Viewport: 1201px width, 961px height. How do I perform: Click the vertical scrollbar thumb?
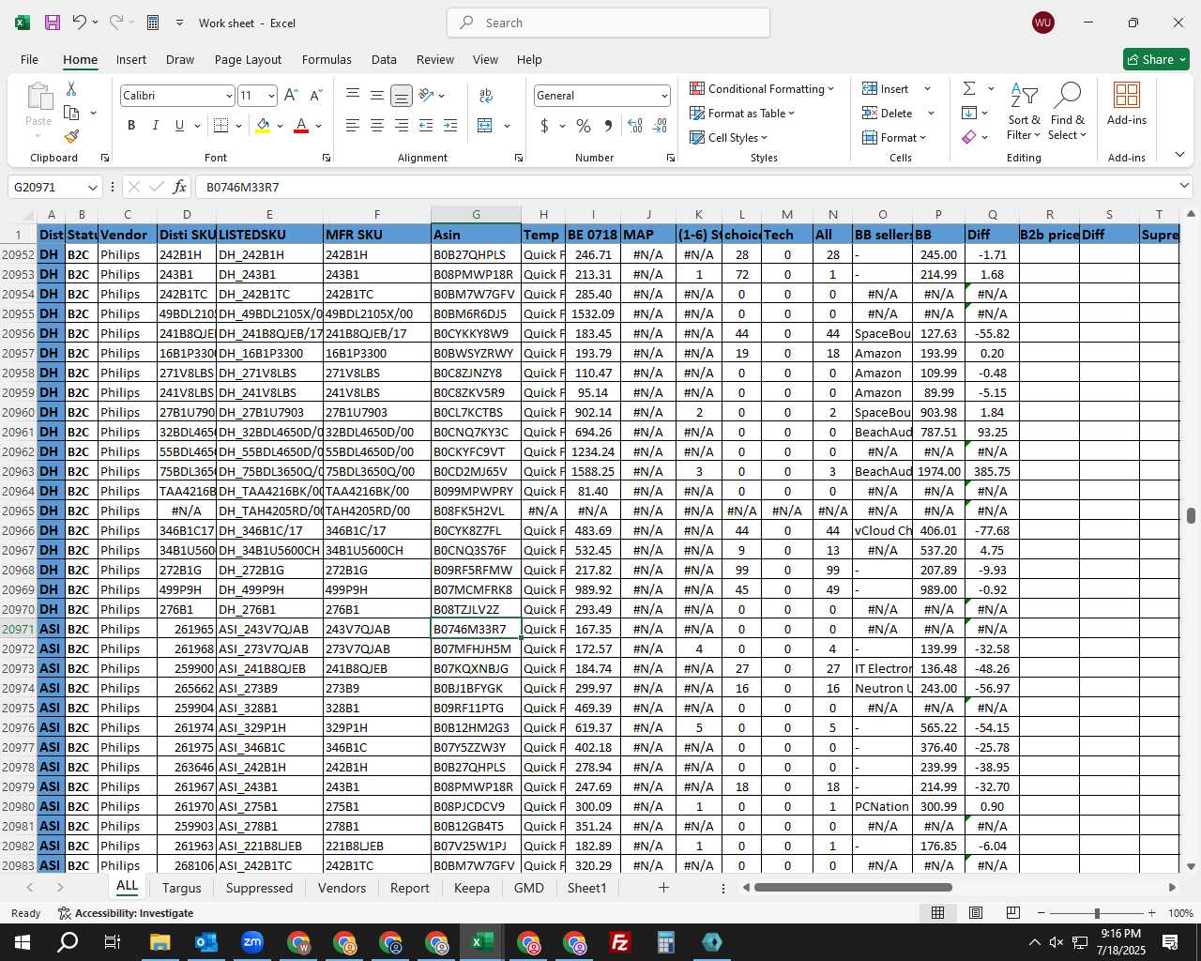point(1191,516)
